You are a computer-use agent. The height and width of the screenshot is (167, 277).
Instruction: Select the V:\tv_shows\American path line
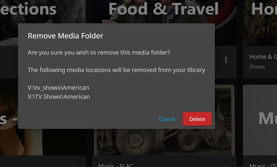(58, 88)
